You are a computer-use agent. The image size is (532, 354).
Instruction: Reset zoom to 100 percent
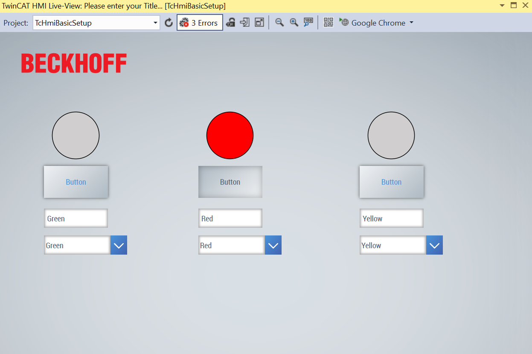[308, 23]
